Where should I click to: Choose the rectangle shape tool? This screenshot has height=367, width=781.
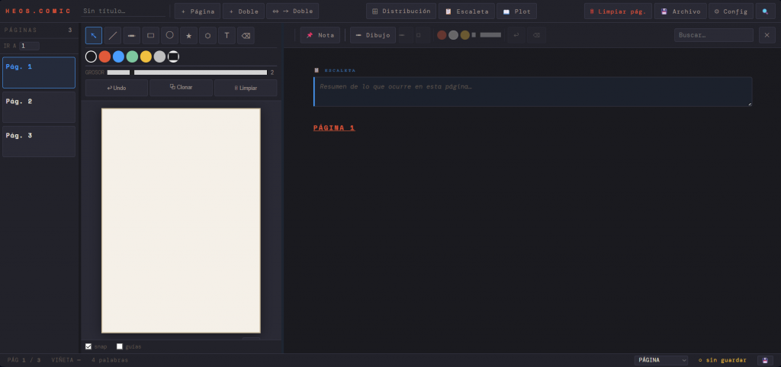coord(151,35)
